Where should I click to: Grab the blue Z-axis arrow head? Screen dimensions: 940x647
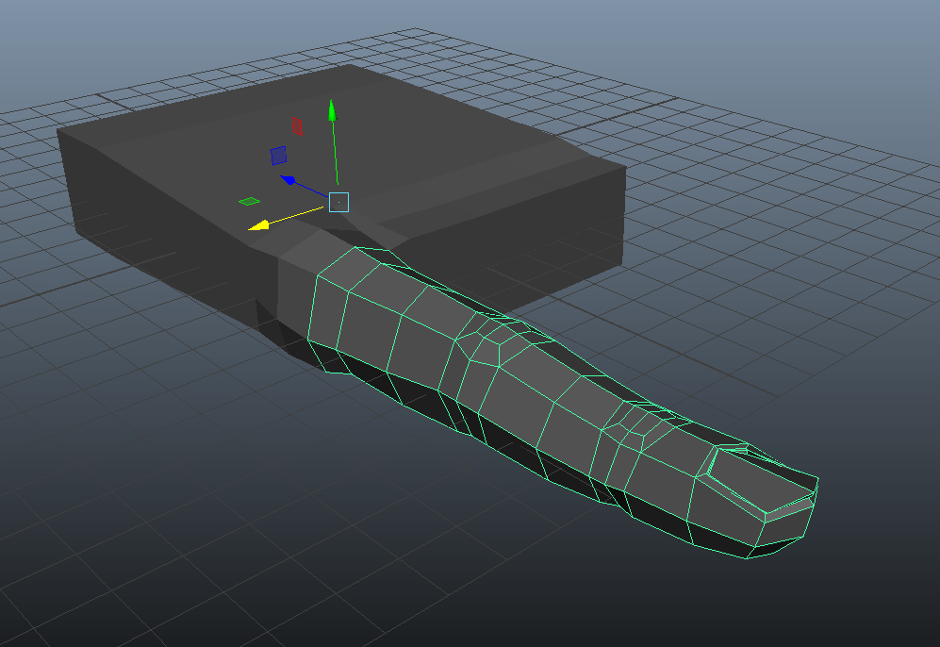(x=289, y=179)
